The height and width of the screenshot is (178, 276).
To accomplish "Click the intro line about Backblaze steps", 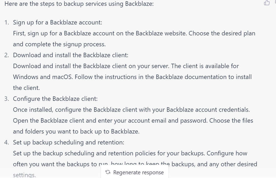I will [x=79, y=5].
